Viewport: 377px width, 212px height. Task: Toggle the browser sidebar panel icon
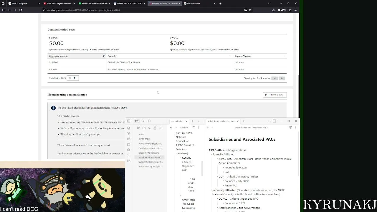tap(4, 10)
